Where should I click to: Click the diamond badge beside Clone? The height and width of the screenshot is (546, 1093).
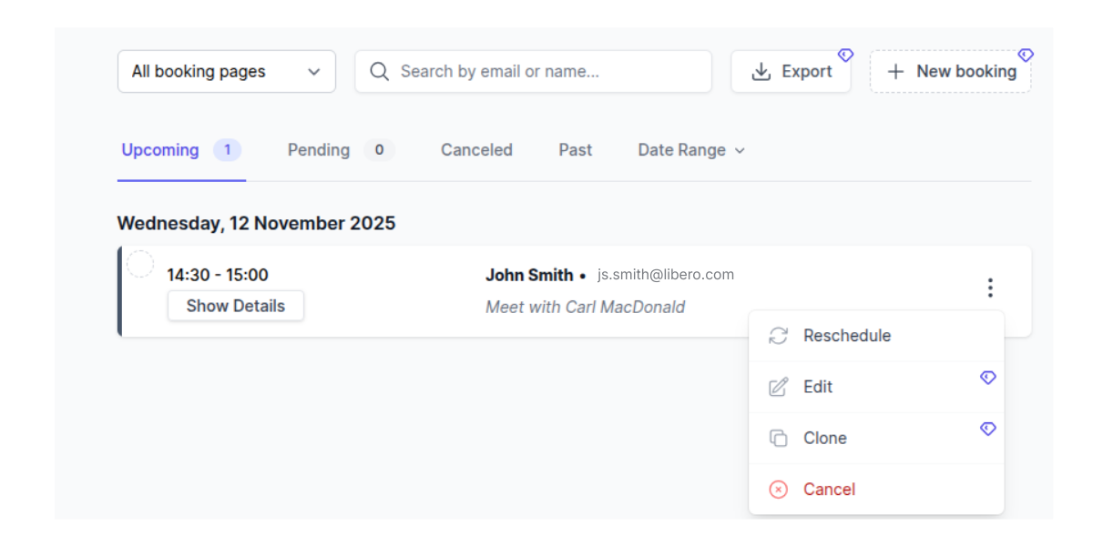[988, 428]
